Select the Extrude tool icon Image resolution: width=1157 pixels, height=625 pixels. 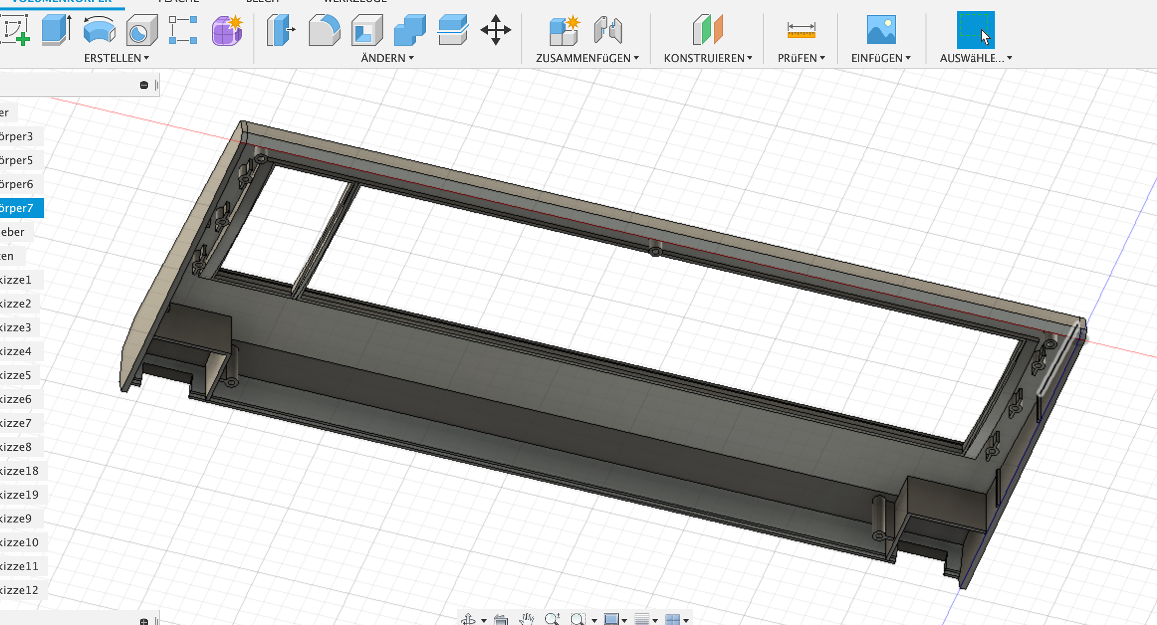pyautogui.click(x=56, y=30)
